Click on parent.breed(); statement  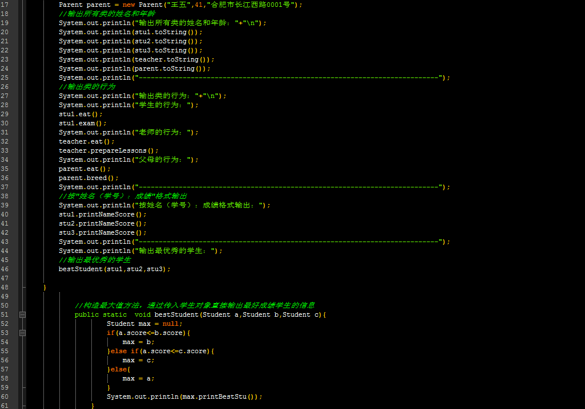tap(88, 178)
